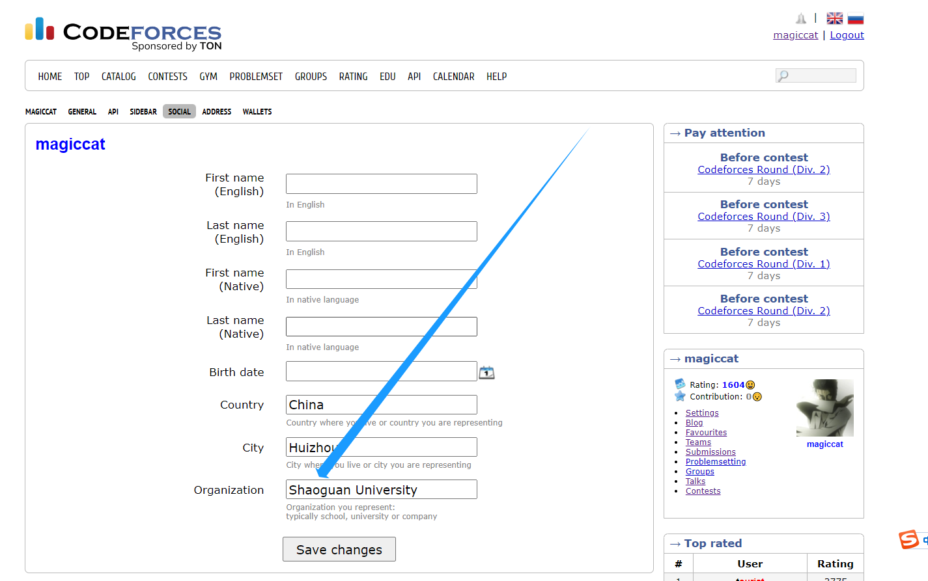Open the Teams link
928x581 pixels.
(x=698, y=442)
